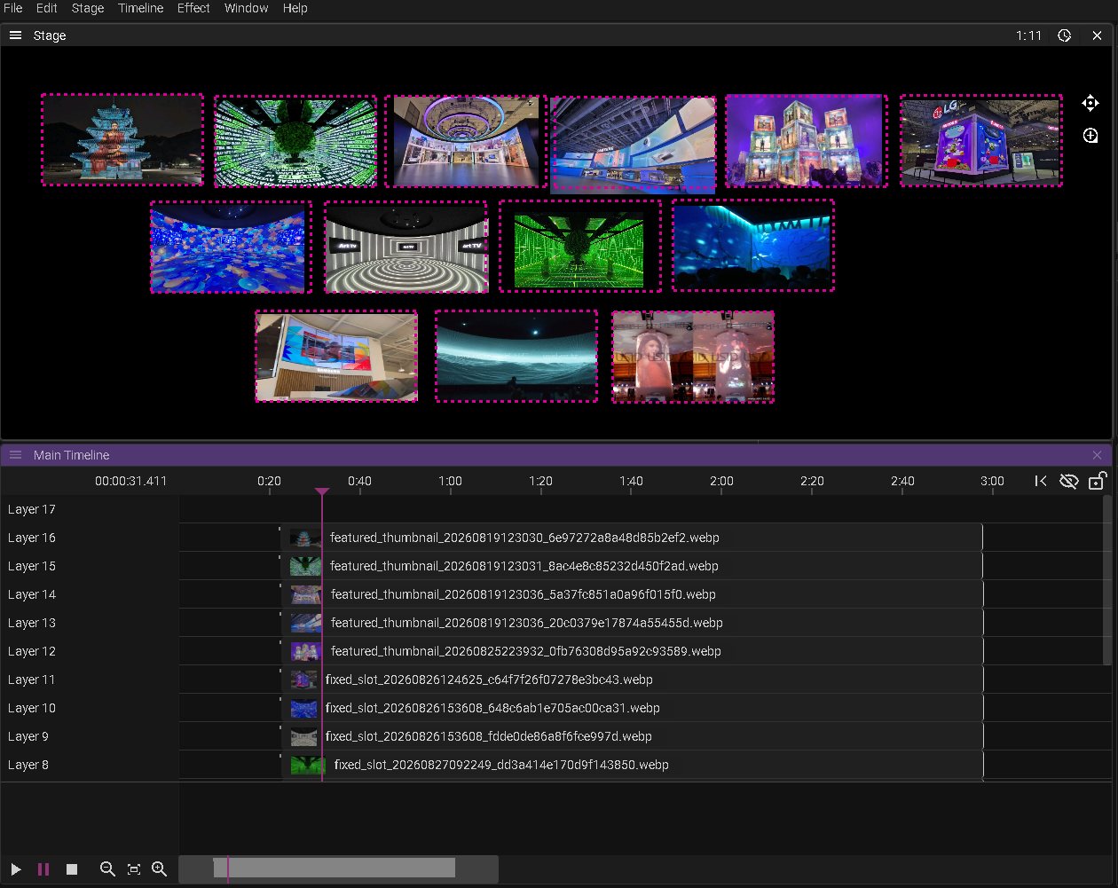
Task: Click the 1:11 label in Stage header
Action: 1029,35
